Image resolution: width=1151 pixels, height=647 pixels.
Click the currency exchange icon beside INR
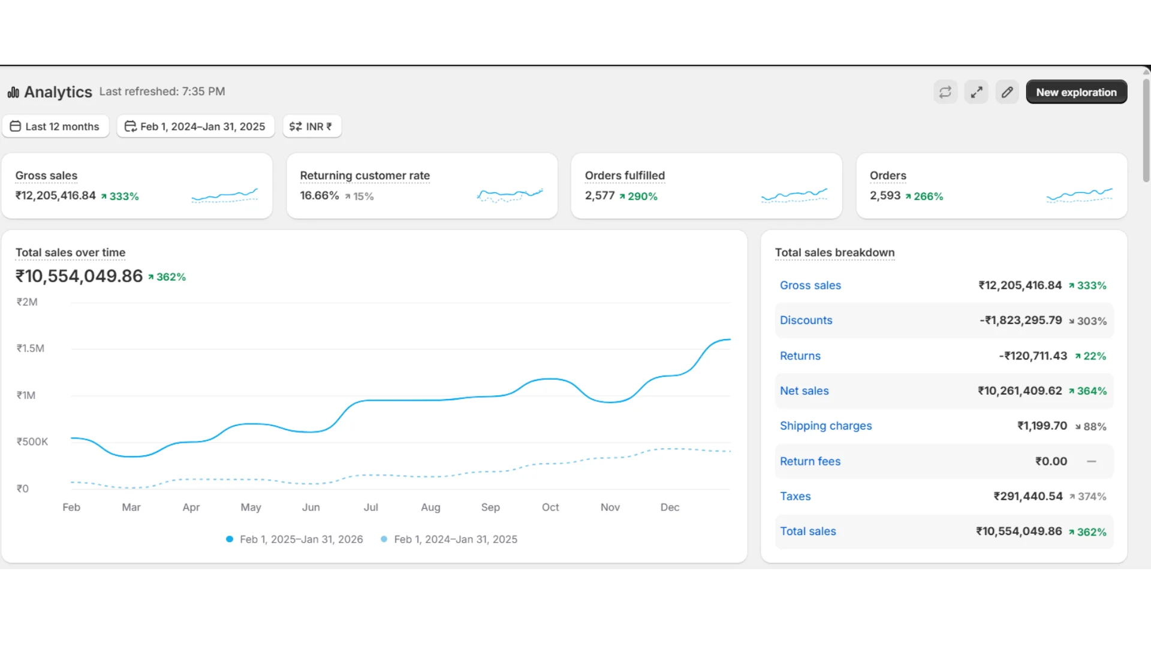click(296, 126)
